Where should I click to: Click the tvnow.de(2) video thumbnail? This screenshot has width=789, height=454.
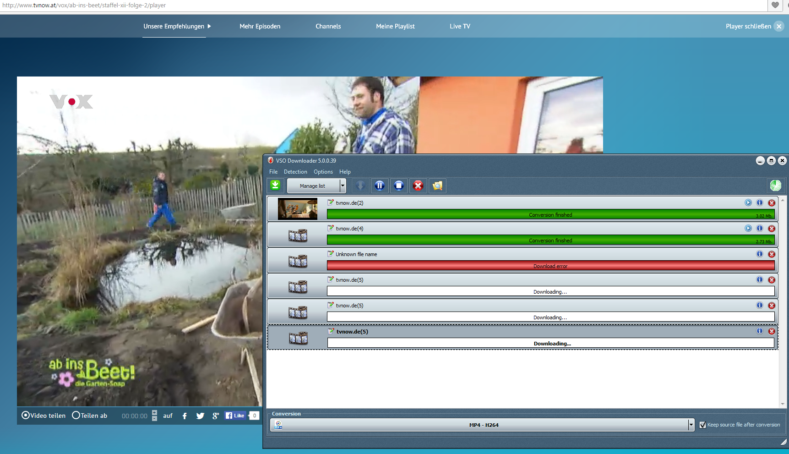(x=298, y=209)
